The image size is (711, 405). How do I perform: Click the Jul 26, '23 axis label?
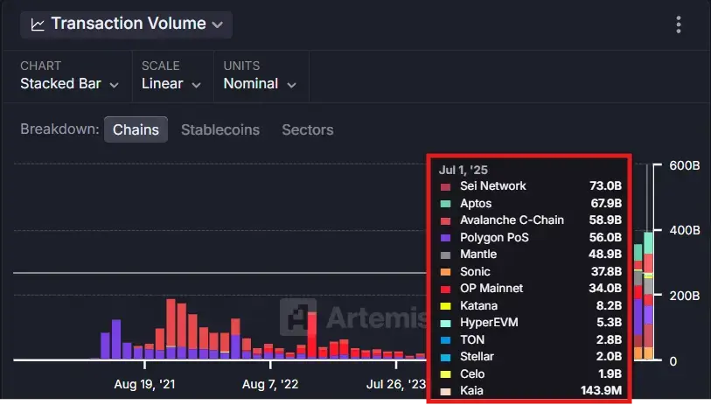(x=396, y=384)
